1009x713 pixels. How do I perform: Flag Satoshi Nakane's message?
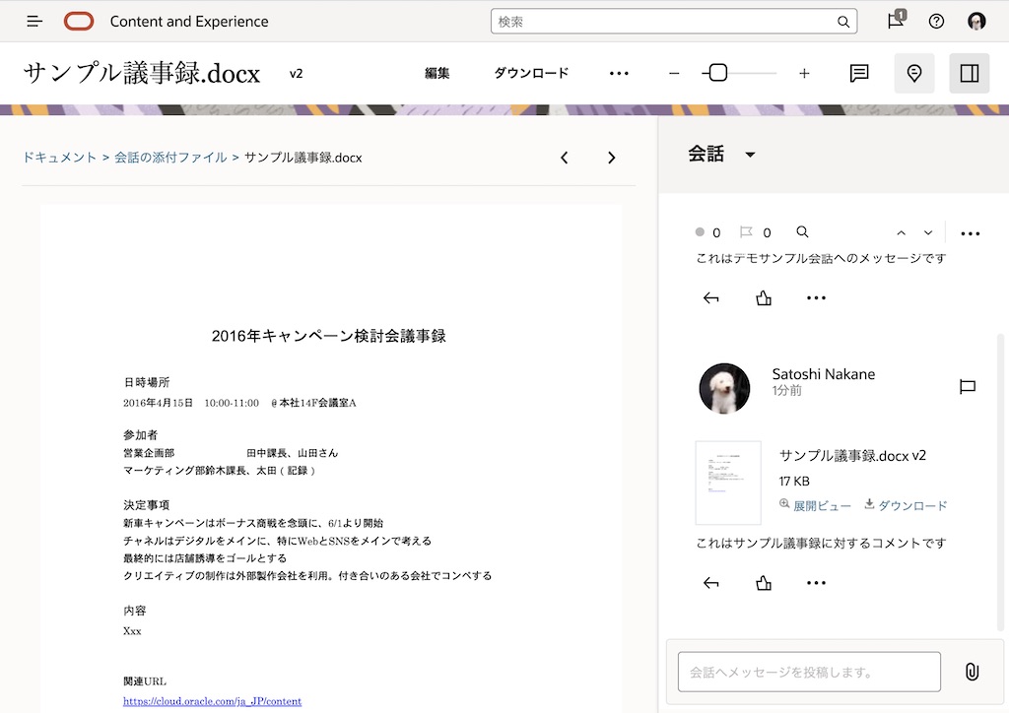point(967,387)
